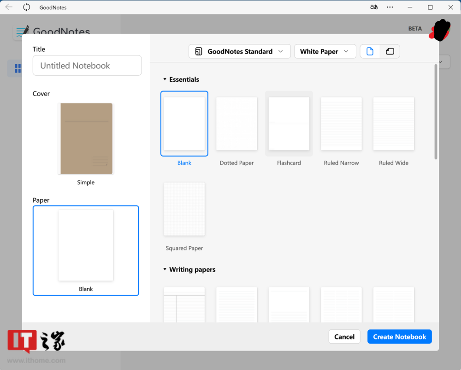This screenshot has width=461, height=370.
Task: Click the profile avatar next to BETA
Action: tap(440, 30)
